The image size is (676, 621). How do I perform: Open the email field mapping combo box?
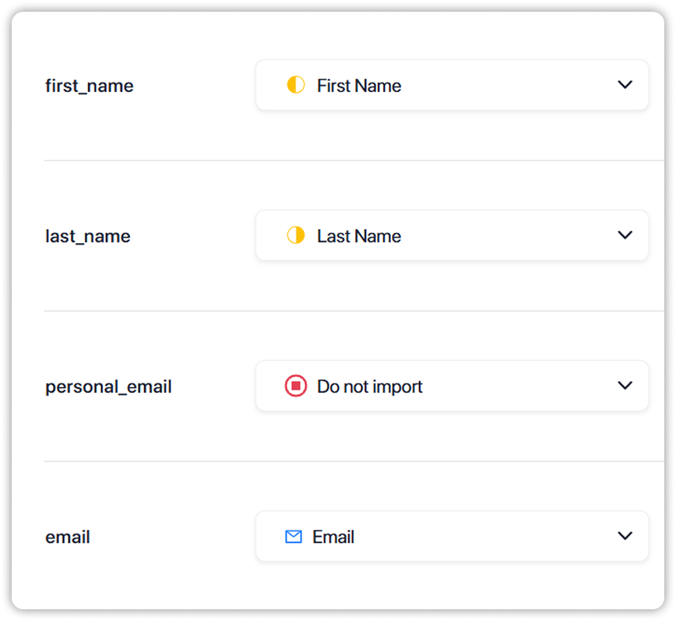(452, 536)
